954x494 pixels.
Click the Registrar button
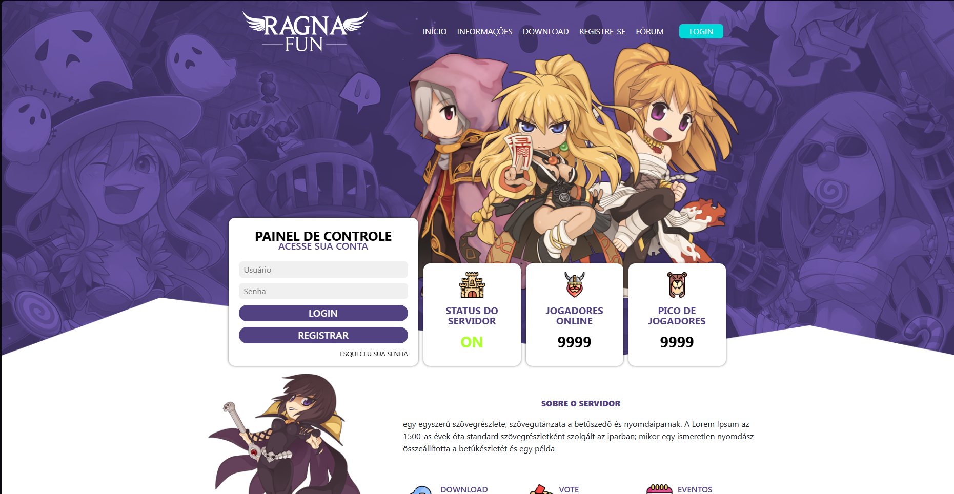point(323,335)
